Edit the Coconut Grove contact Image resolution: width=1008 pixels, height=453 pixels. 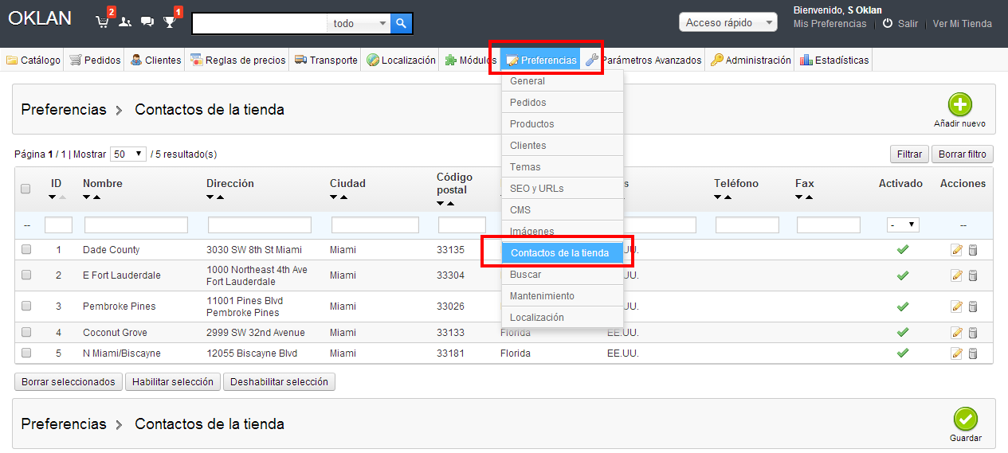957,333
